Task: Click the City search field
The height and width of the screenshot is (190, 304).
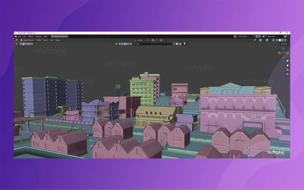Action: [153, 44]
